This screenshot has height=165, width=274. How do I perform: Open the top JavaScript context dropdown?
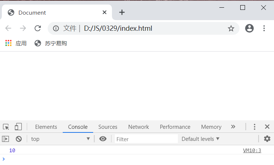coord(60,139)
